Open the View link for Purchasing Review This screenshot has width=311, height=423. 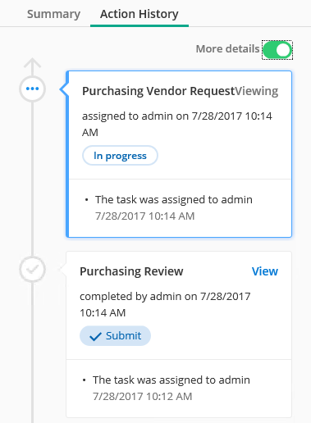point(265,271)
